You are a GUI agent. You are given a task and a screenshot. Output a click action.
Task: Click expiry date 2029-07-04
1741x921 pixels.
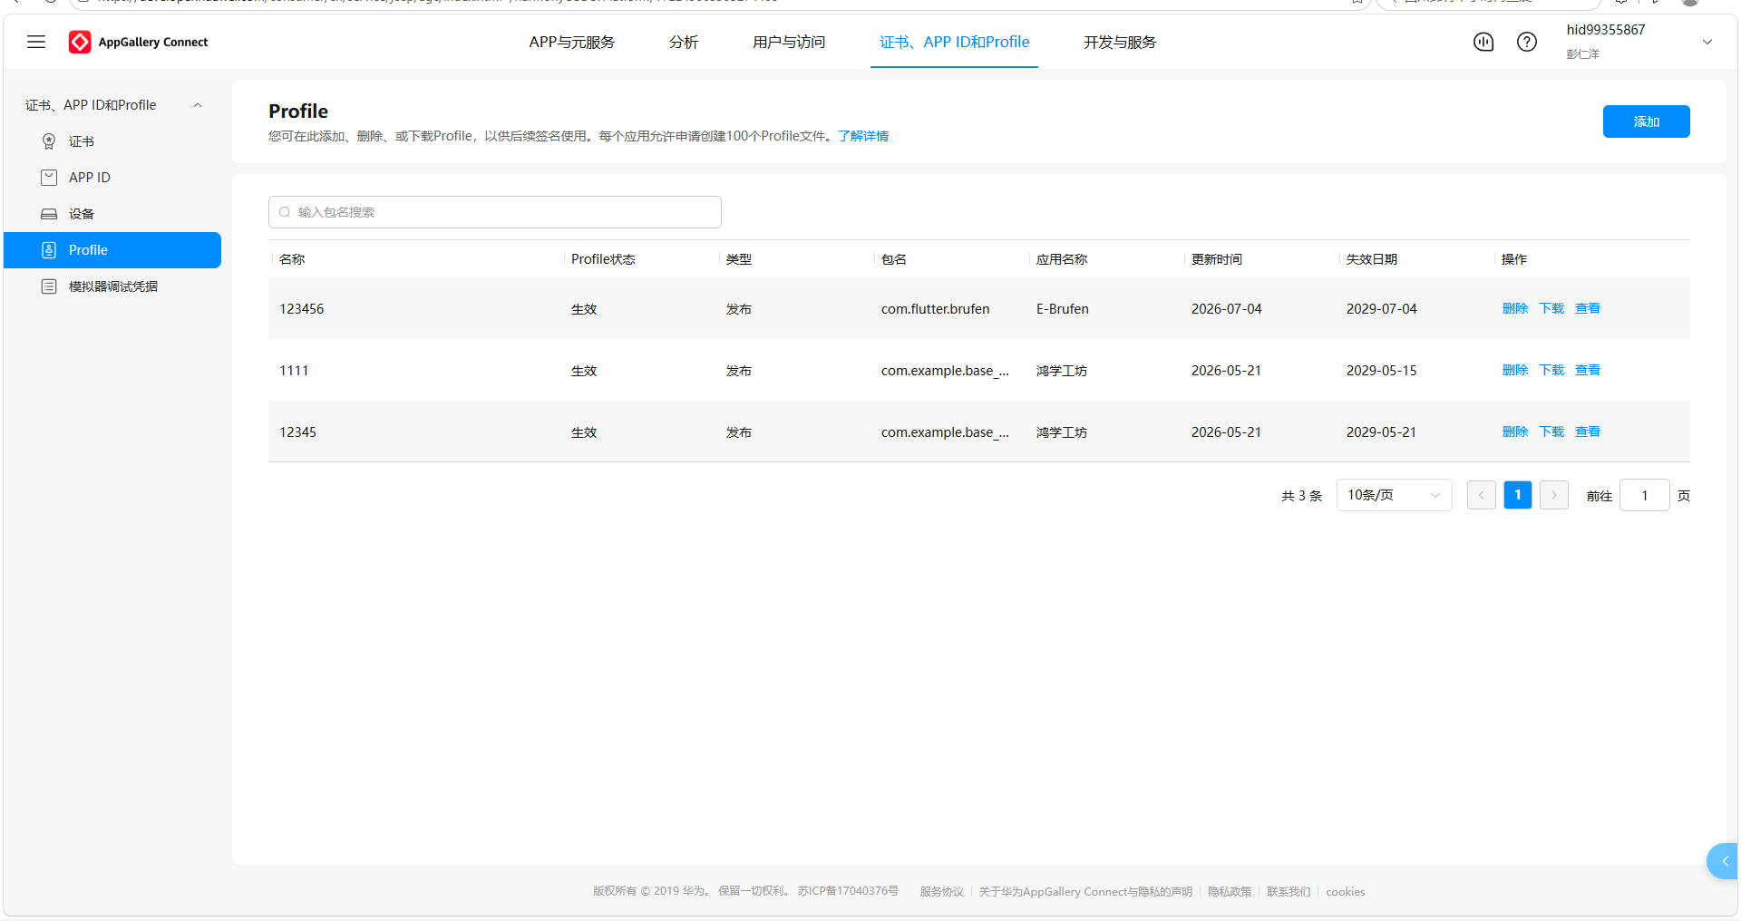[1382, 309]
